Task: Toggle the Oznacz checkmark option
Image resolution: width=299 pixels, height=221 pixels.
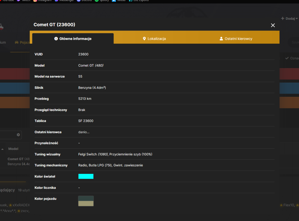Action: pos(287,58)
